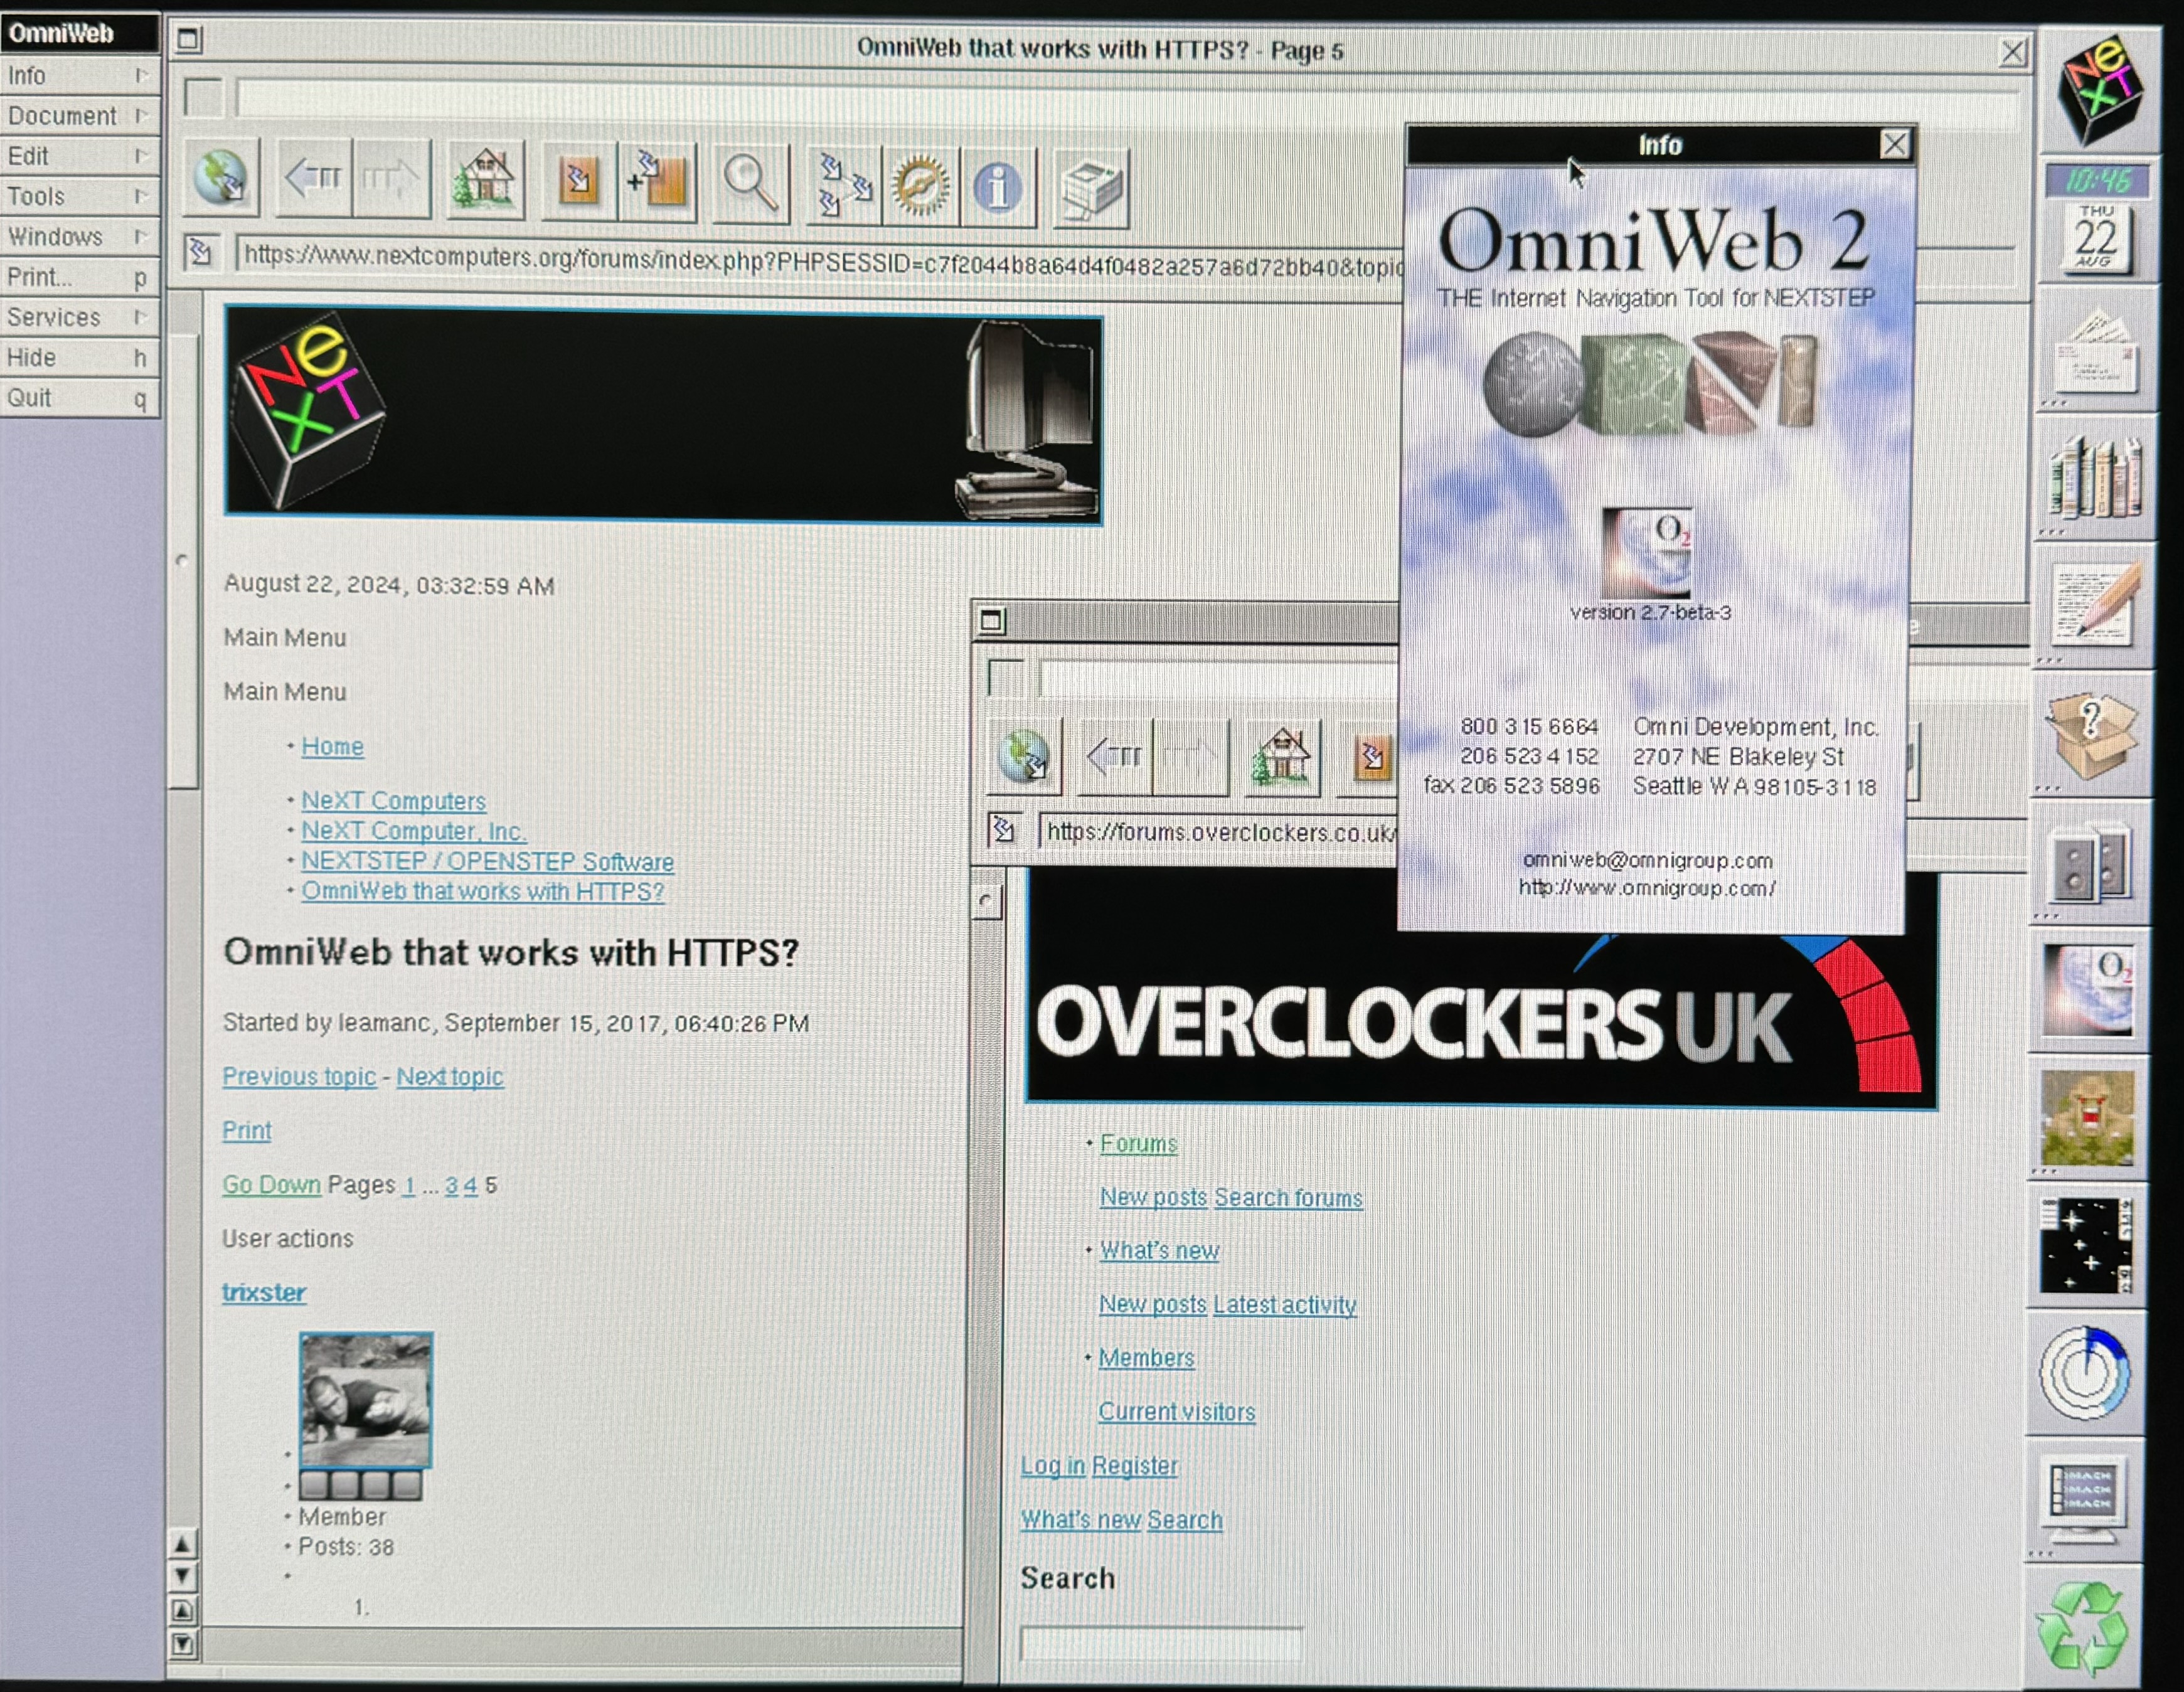Expand the Windows submenu
2184x1692 pixels.
[x=79, y=236]
